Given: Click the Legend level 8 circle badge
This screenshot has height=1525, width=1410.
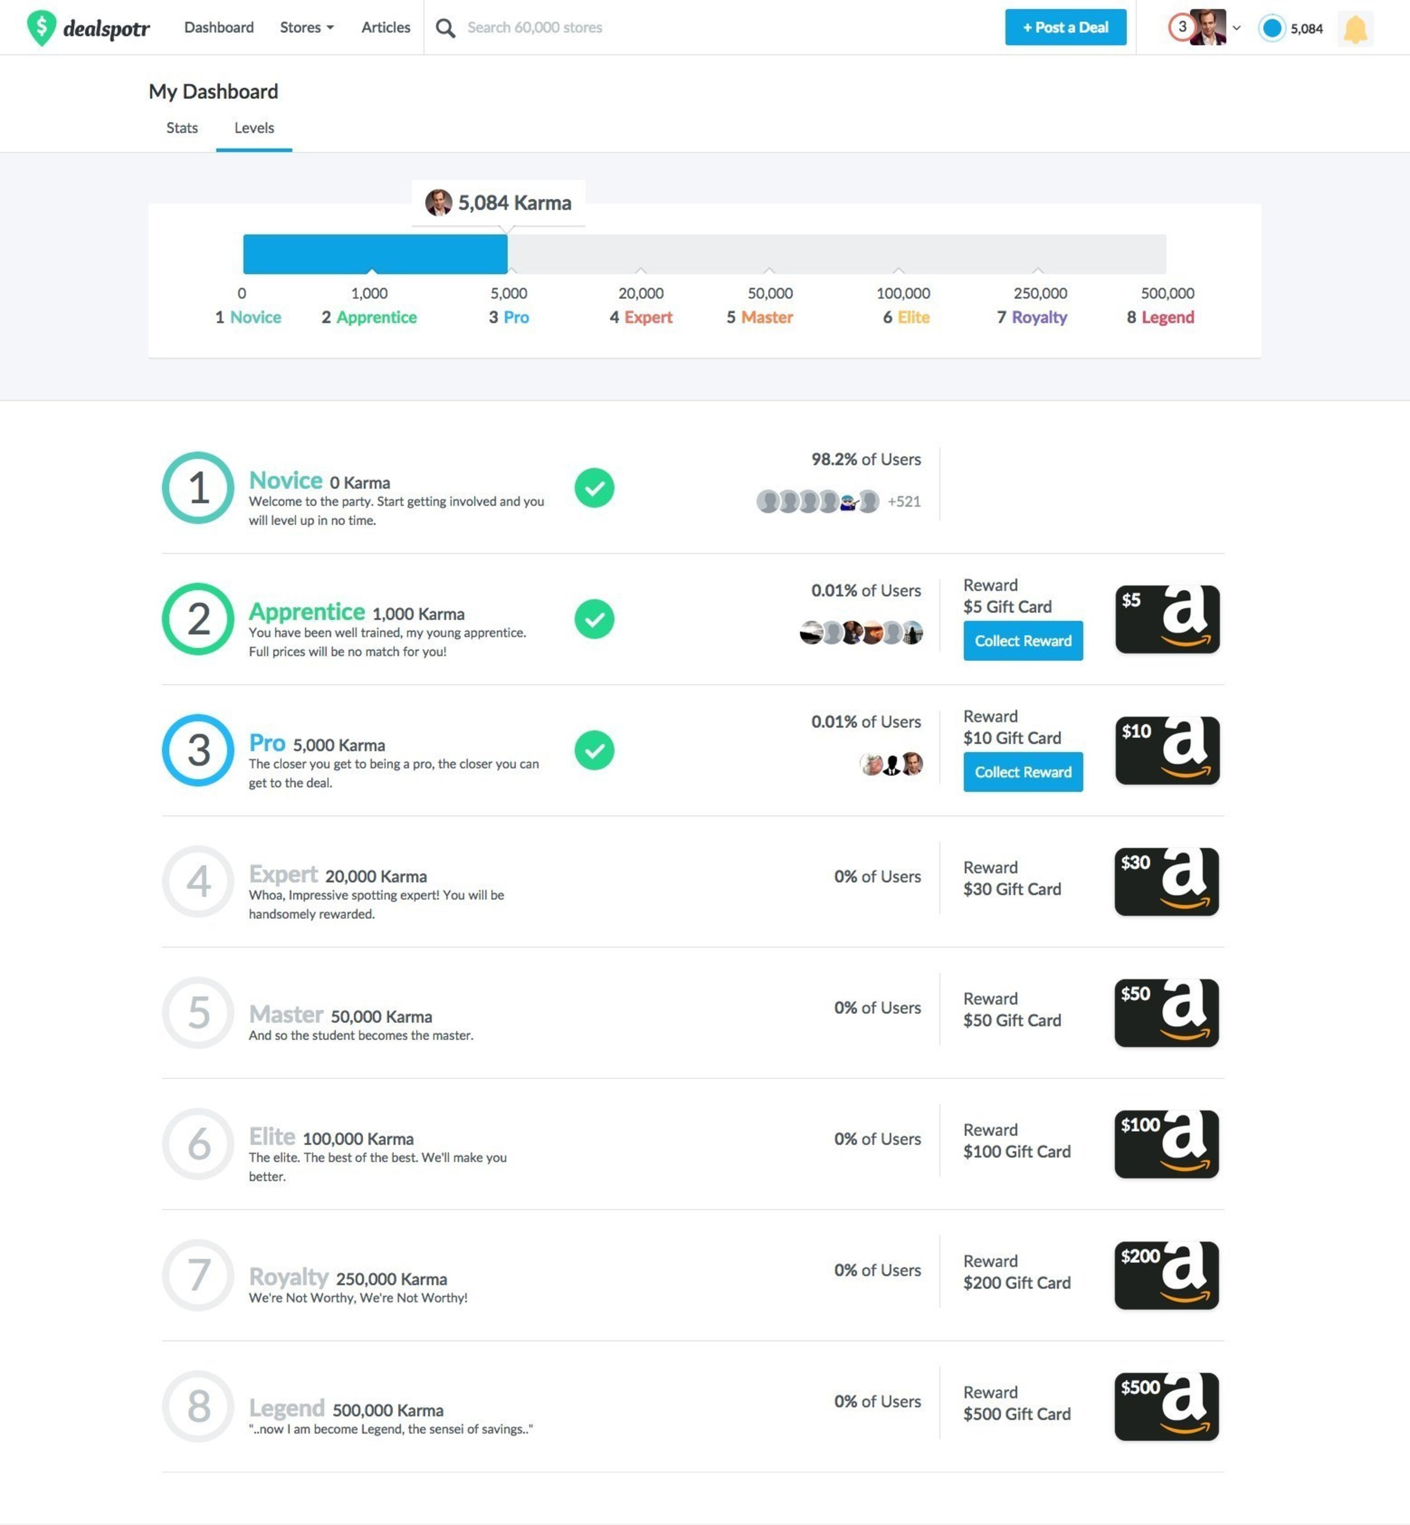Looking at the screenshot, I should pyautogui.click(x=198, y=1406).
